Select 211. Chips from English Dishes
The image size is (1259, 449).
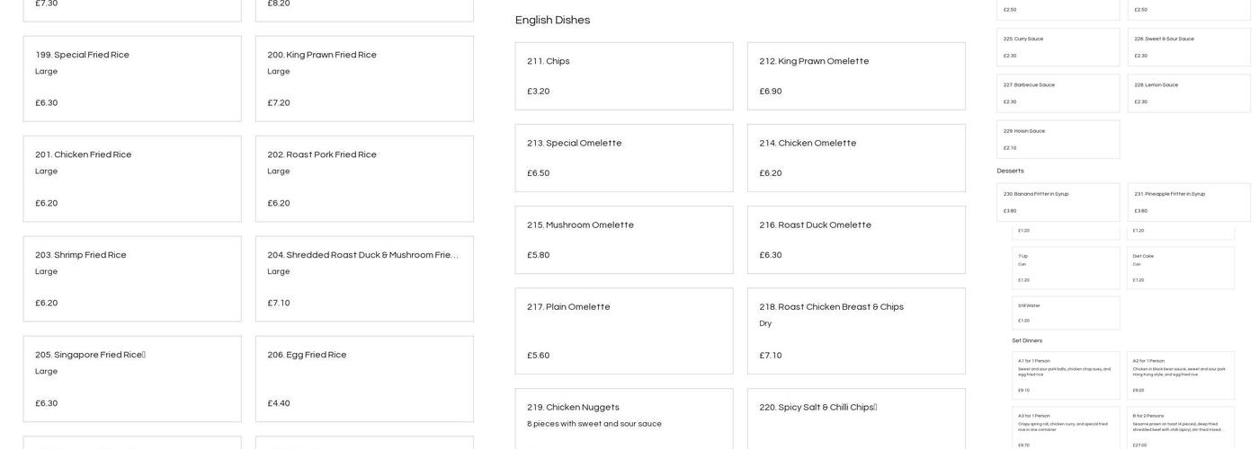624,76
